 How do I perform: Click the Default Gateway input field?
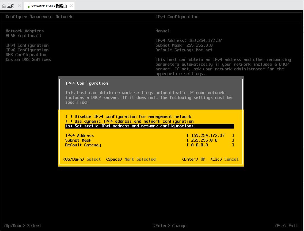tap(210, 145)
